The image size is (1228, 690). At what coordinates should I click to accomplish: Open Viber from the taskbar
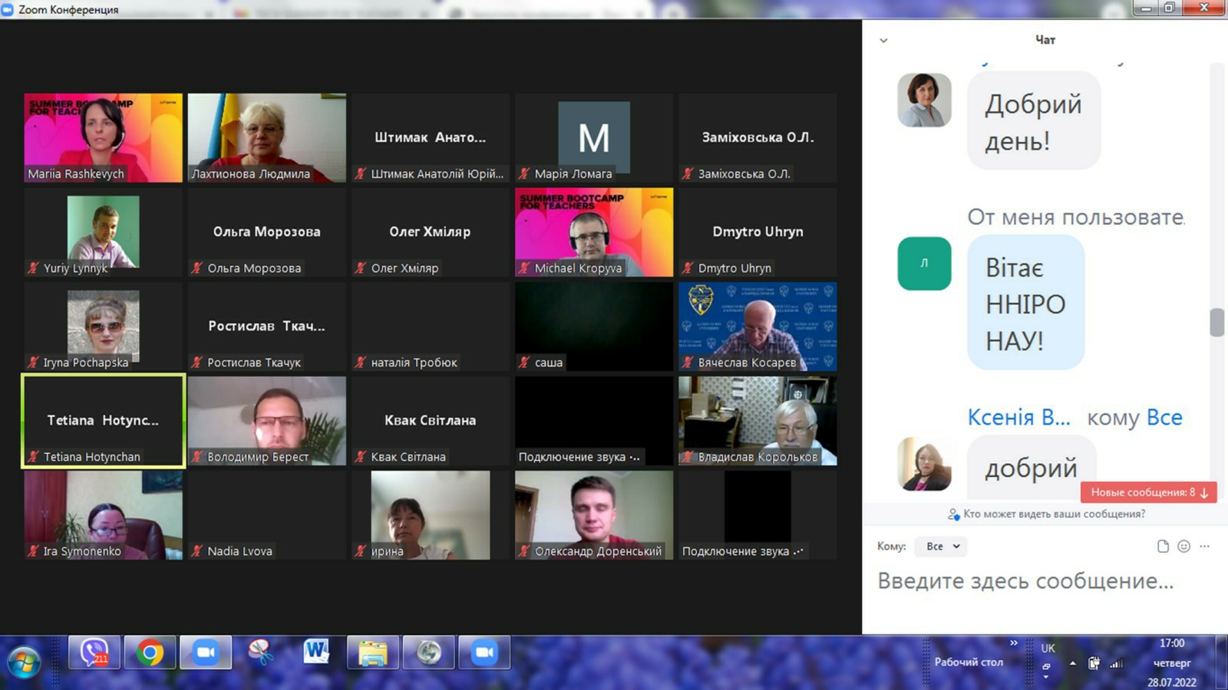coord(94,653)
